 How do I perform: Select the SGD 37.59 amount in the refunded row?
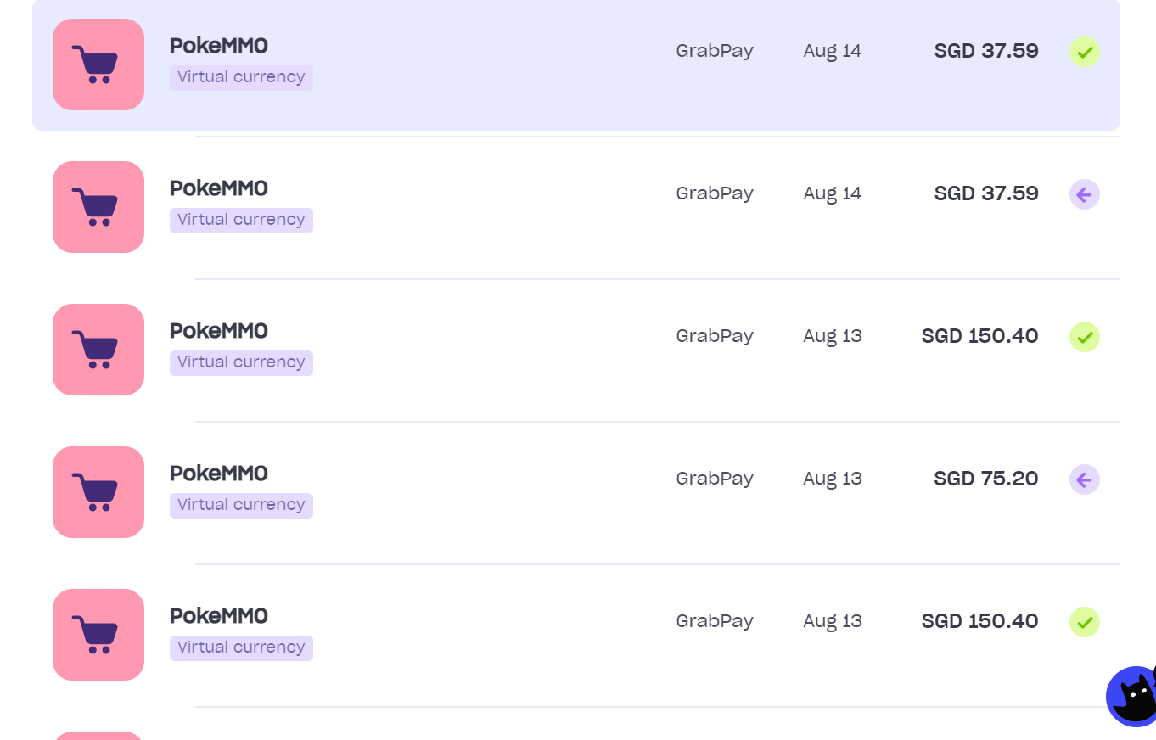[x=986, y=193]
